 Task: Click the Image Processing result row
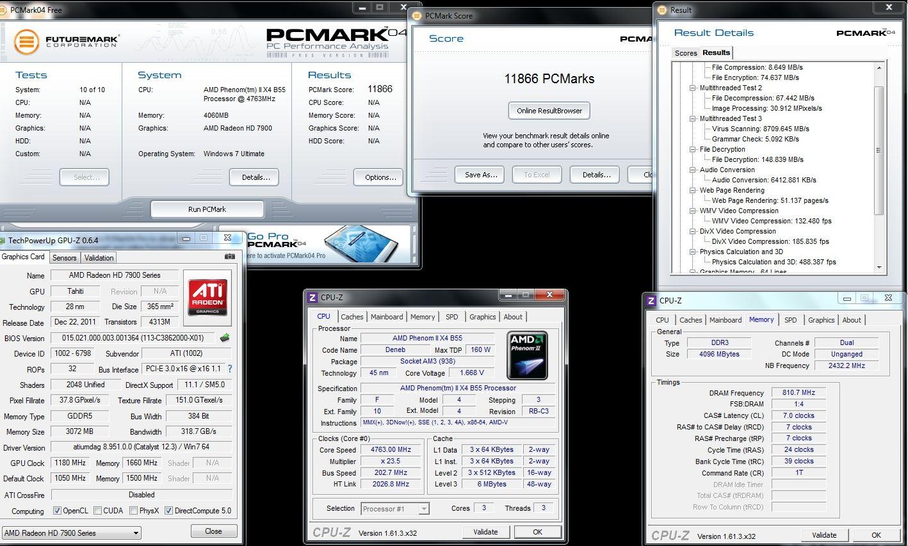tap(766, 108)
